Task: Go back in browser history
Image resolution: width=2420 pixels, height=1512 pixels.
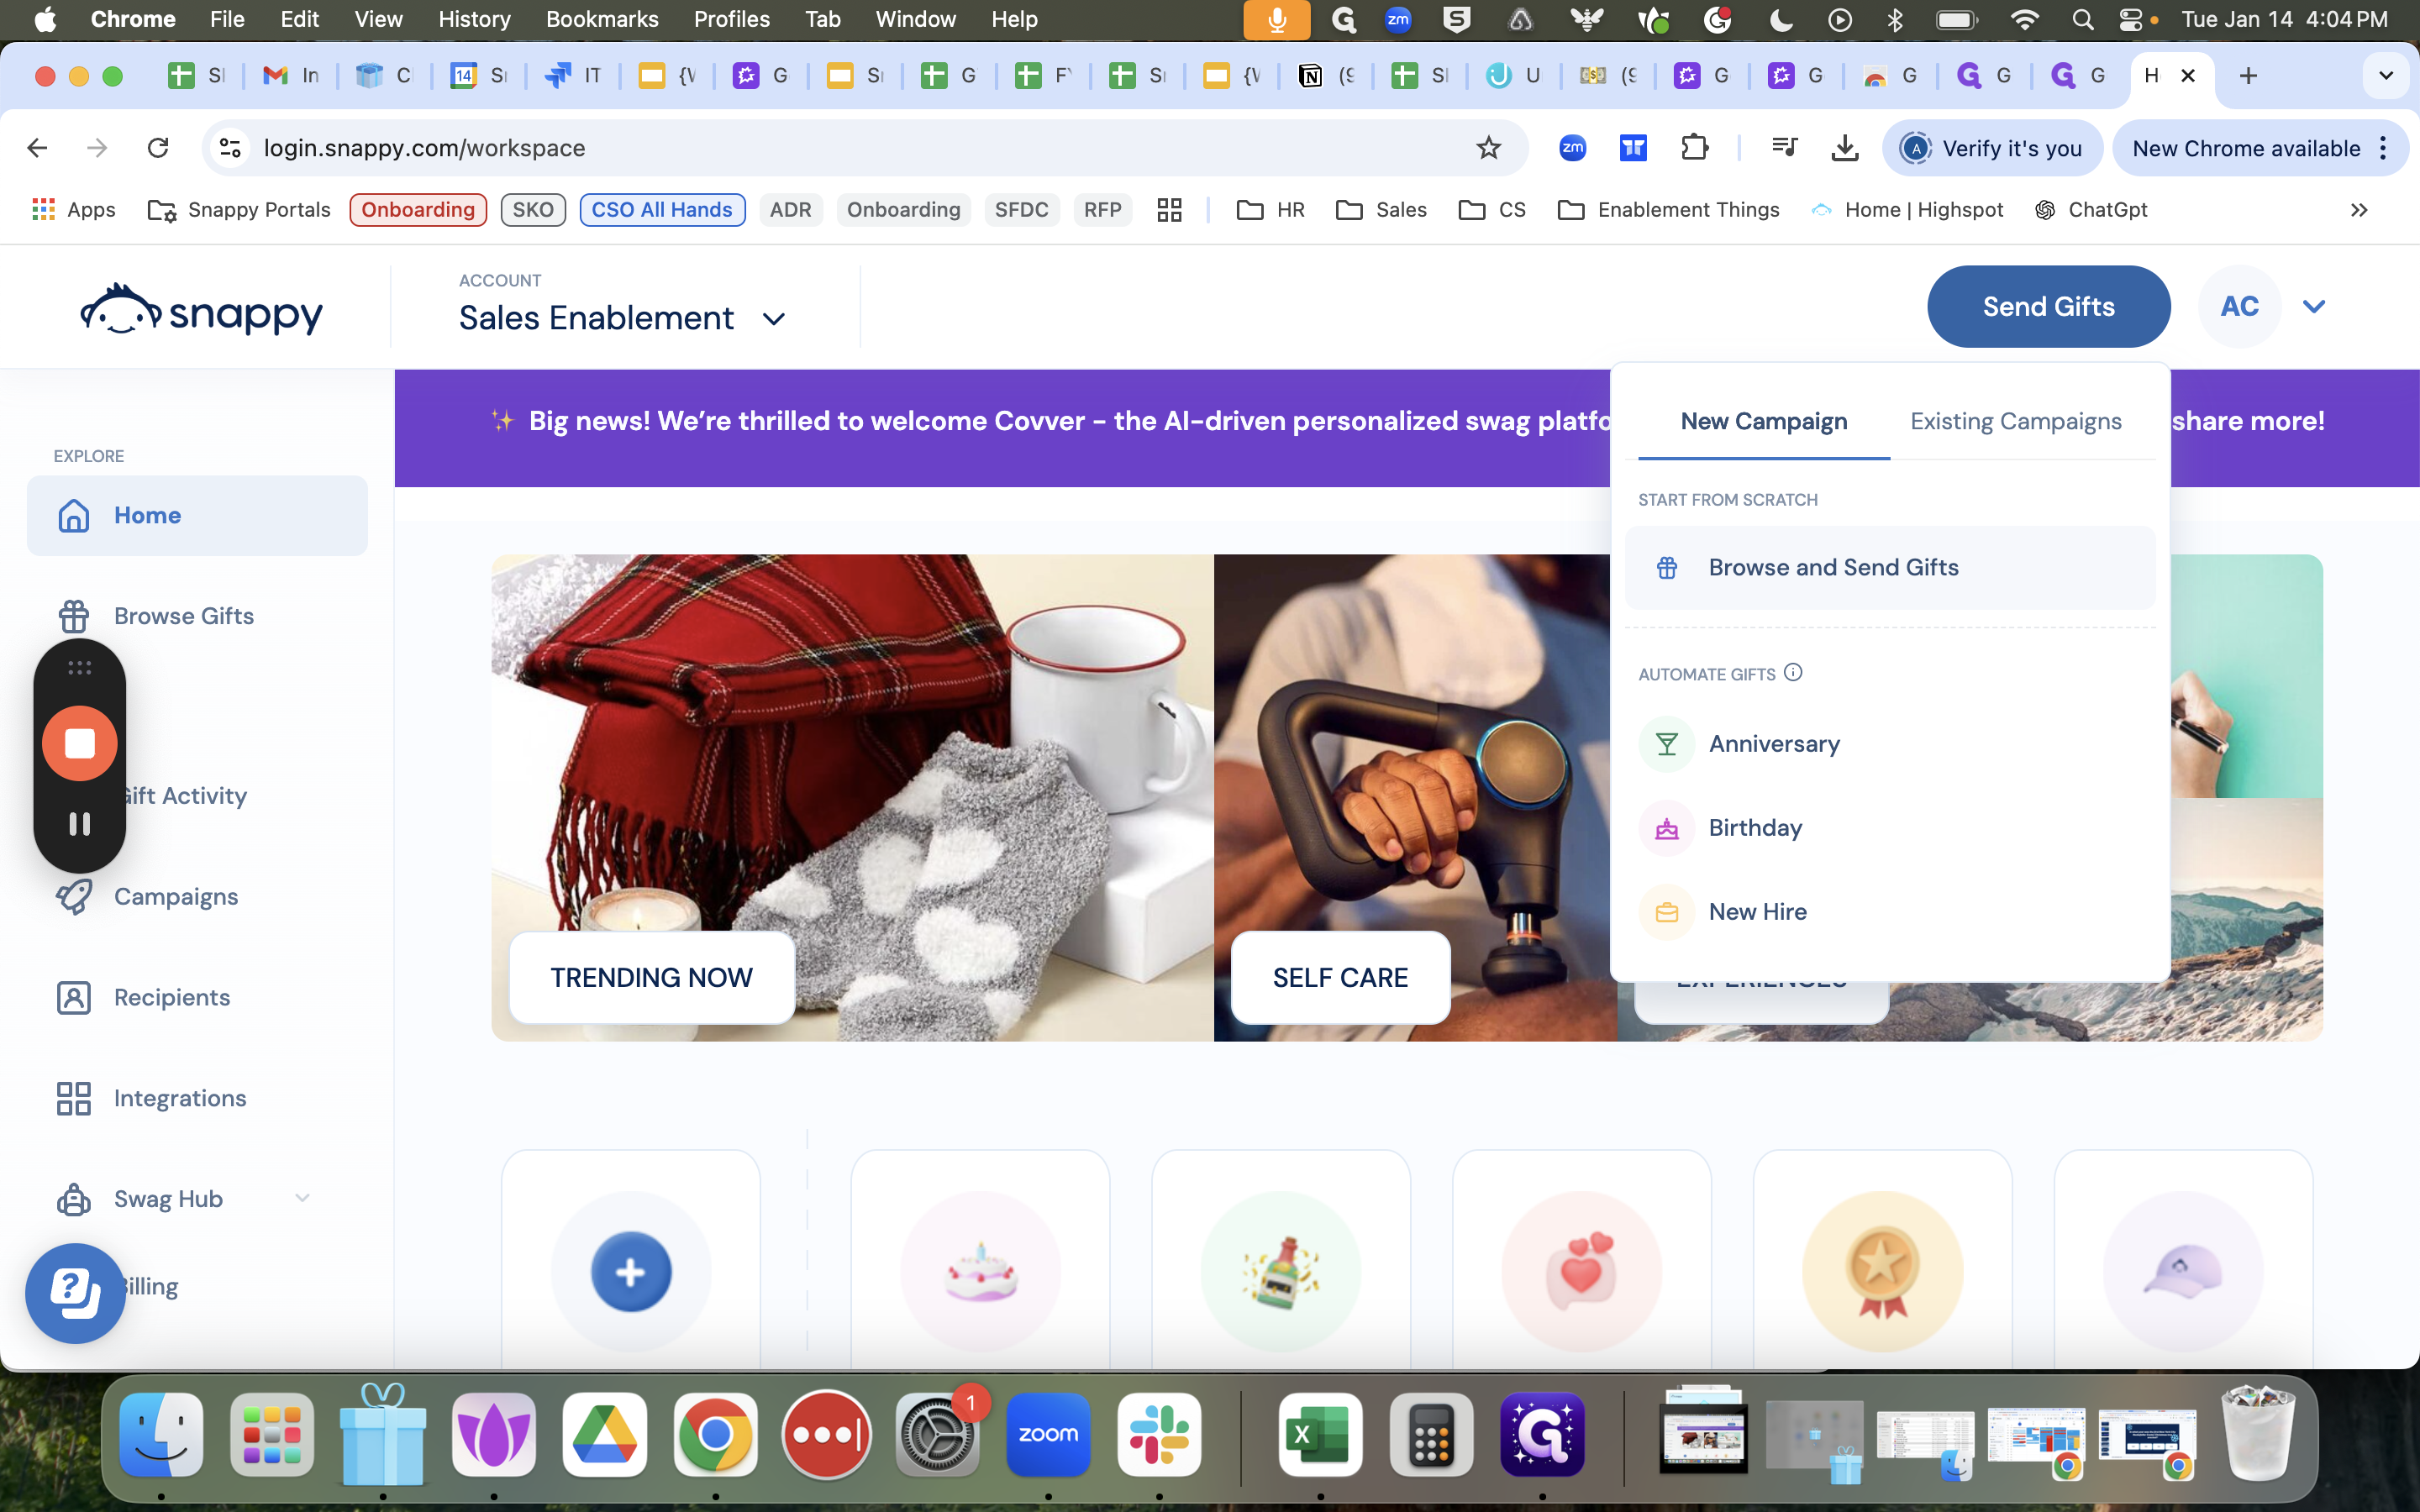Action: coord(38,148)
